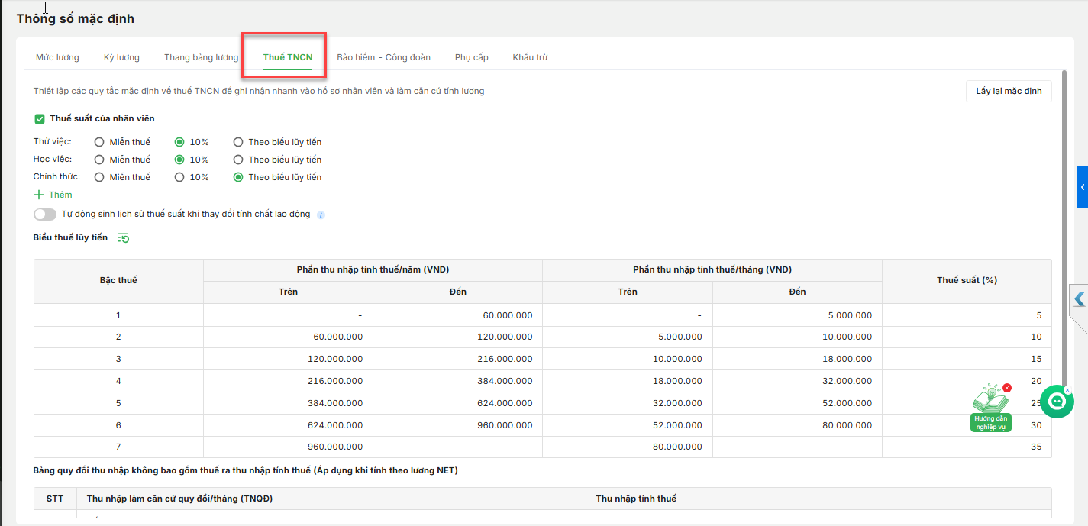
Task: Dismiss the guide with the red X badge
Action: click(x=1007, y=388)
